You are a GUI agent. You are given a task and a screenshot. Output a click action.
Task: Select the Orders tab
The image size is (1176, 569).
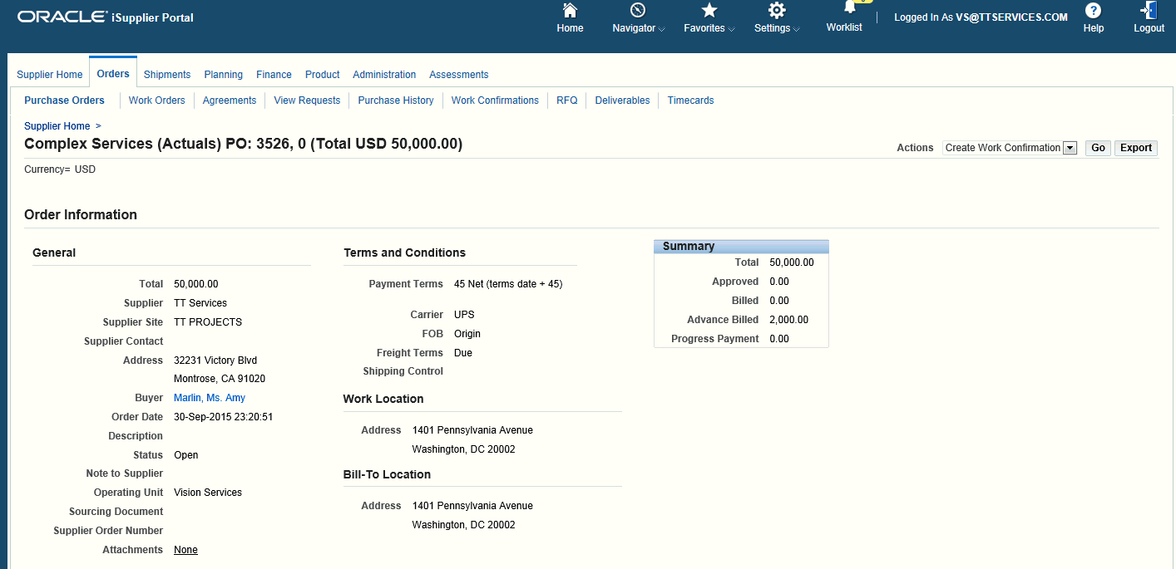113,74
